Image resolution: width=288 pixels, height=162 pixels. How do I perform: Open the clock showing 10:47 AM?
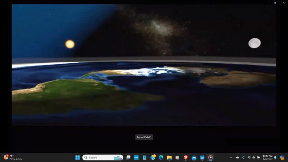pyautogui.click(x=268, y=158)
